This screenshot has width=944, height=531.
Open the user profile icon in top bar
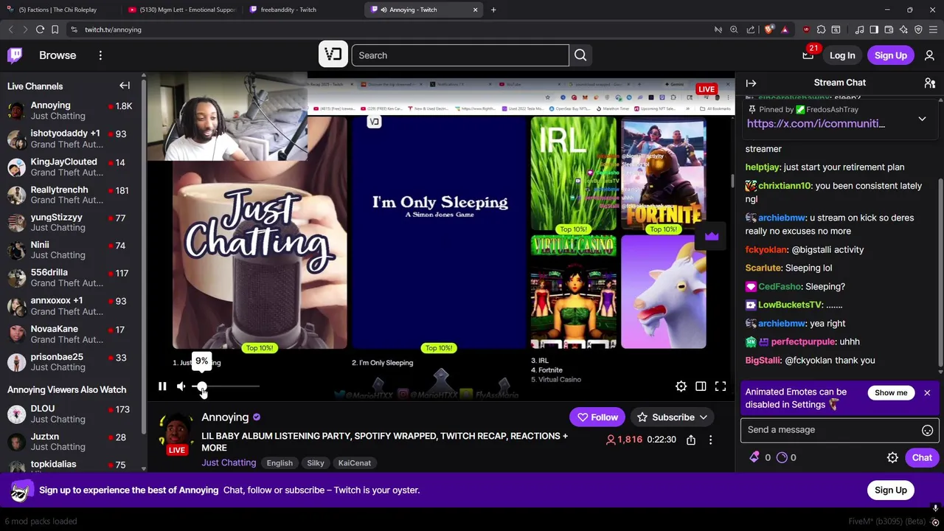929,55
